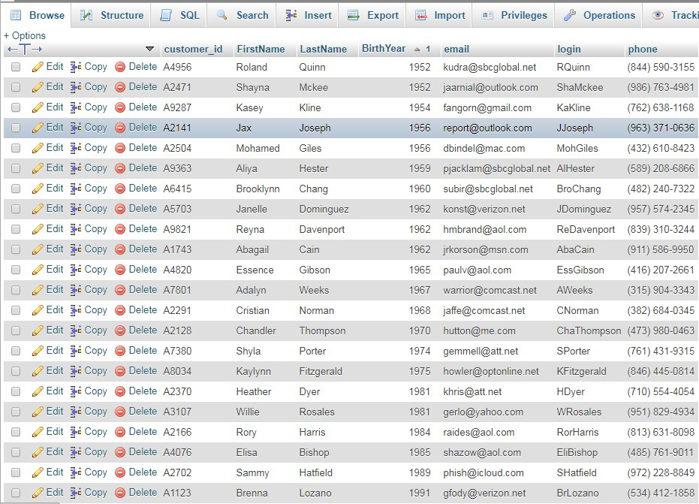
Task: Click the pencil icon in row A8034
Action: tap(38, 371)
